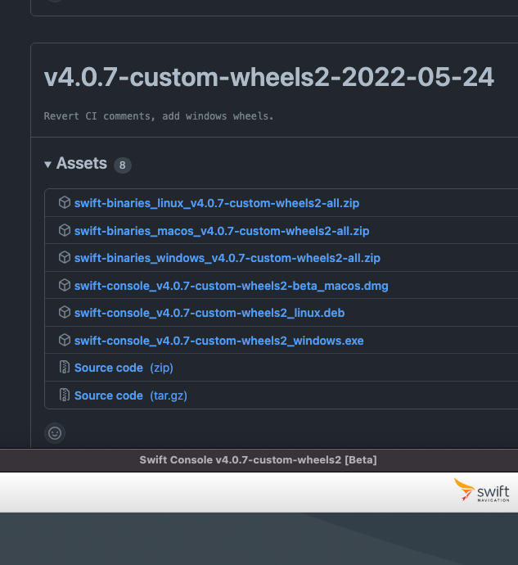Download swift-binaries_windows_v4.0.7-custom-wheels2-all.zip

coord(227,259)
